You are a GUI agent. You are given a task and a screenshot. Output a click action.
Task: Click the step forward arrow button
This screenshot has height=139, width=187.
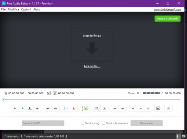(x=37, y=108)
